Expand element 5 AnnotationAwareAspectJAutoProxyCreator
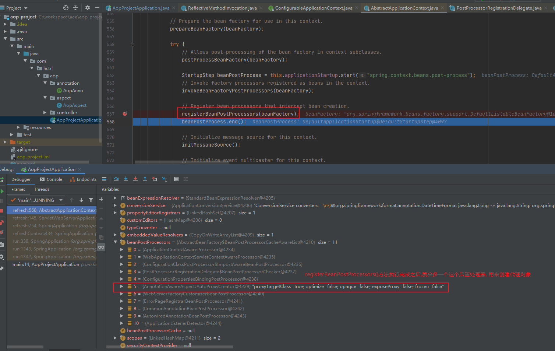Image resolution: width=555 pixels, height=351 pixels. point(122,287)
